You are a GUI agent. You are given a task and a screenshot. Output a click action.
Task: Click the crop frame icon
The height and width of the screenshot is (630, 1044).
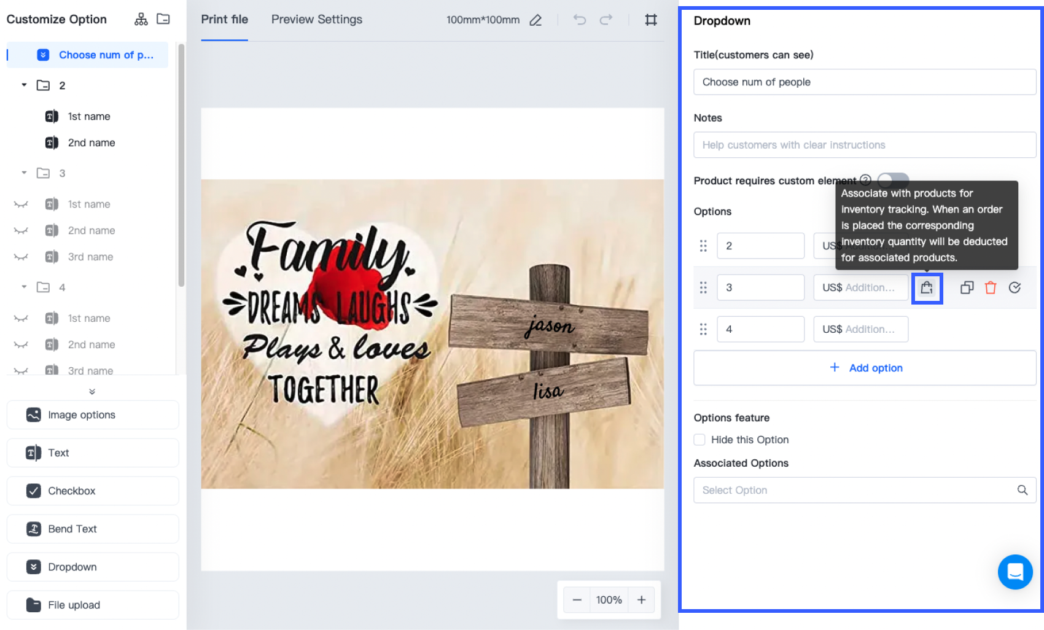point(651,20)
